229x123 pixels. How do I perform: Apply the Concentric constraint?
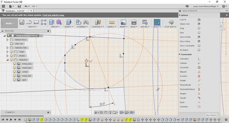199,67
